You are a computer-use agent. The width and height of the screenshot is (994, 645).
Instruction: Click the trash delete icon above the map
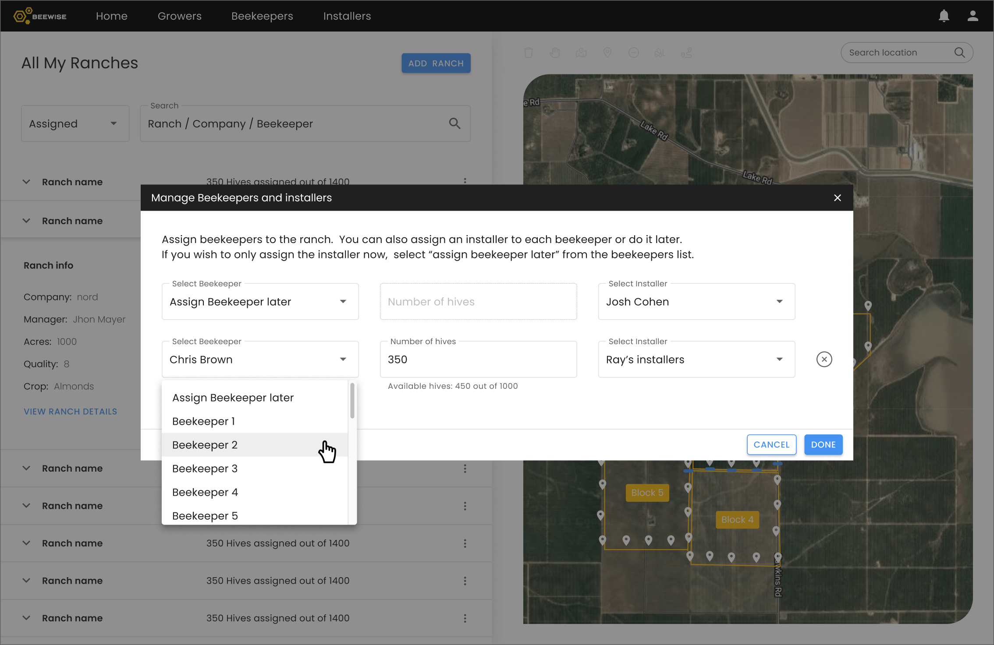[x=529, y=53]
